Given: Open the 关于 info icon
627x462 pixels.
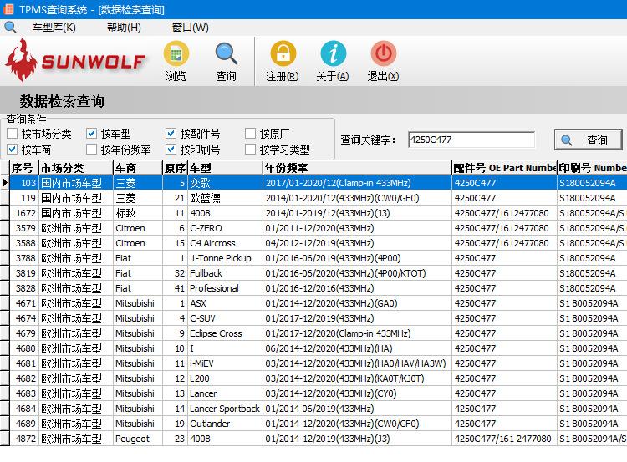Looking at the screenshot, I should 333,55.
